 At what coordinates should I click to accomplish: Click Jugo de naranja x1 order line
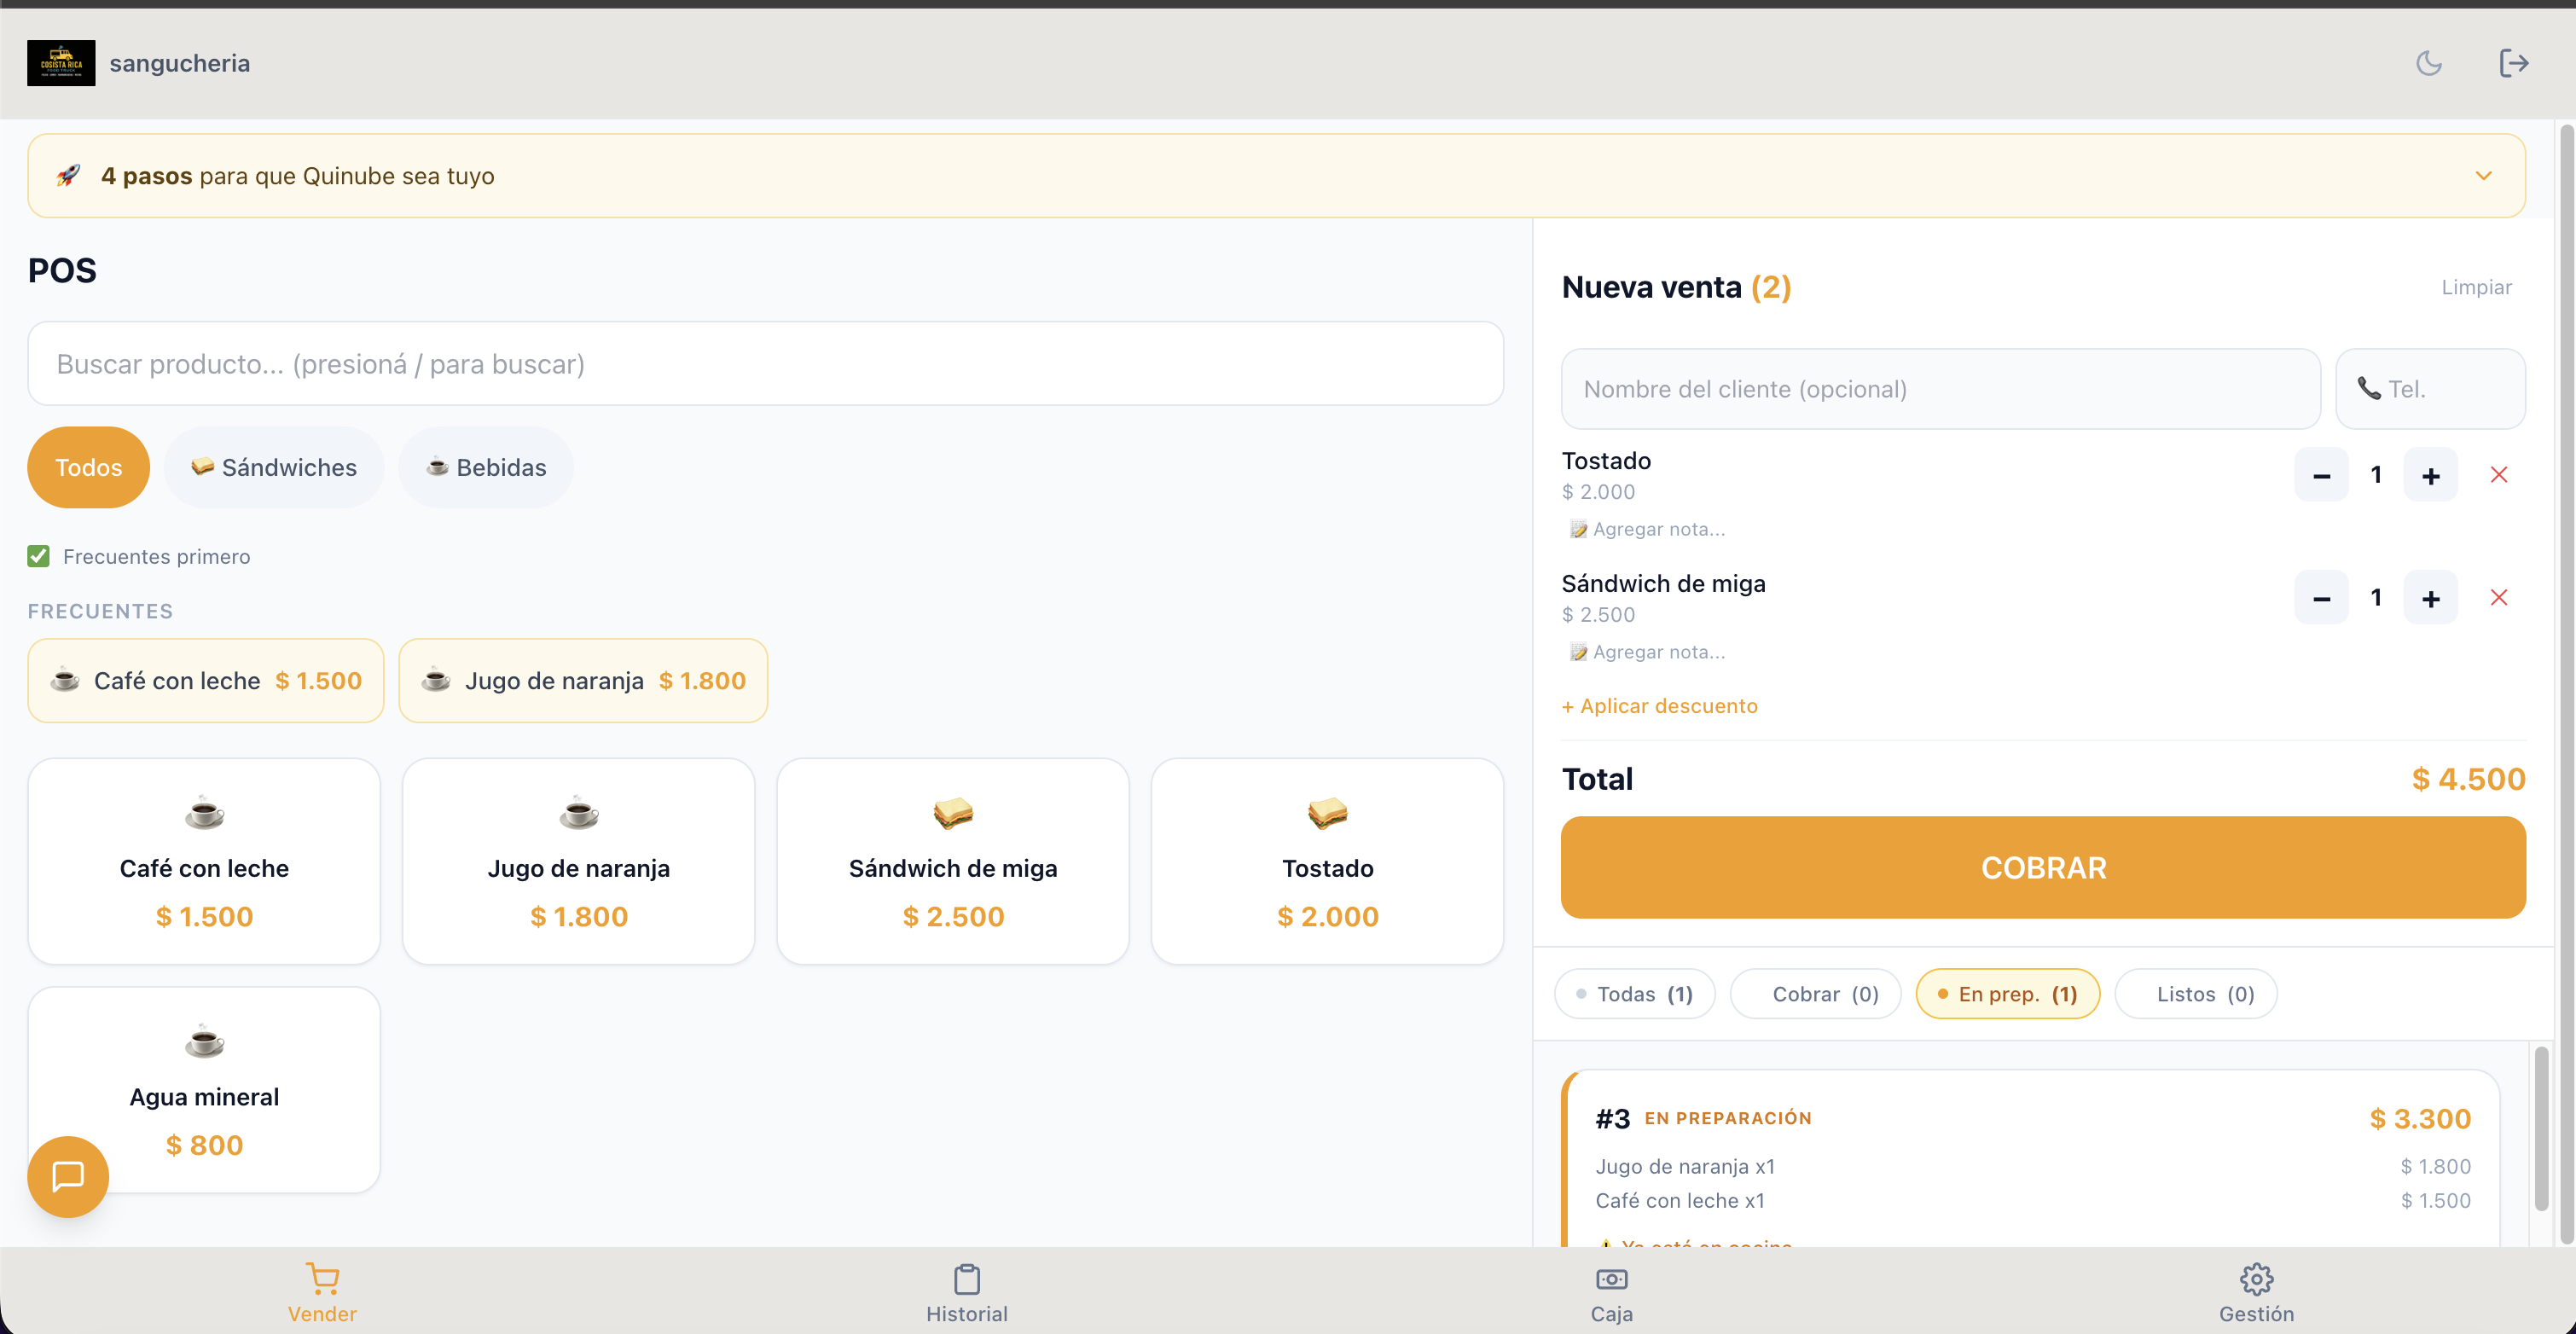tap(1685, 1166)
